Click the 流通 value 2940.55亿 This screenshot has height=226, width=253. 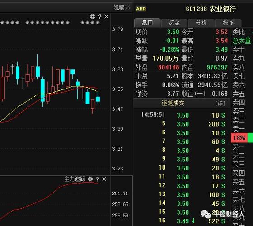(213, 85)
